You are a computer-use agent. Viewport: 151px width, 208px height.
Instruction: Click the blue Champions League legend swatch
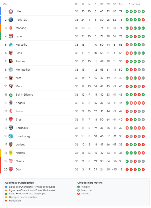(x=6, y=187)
